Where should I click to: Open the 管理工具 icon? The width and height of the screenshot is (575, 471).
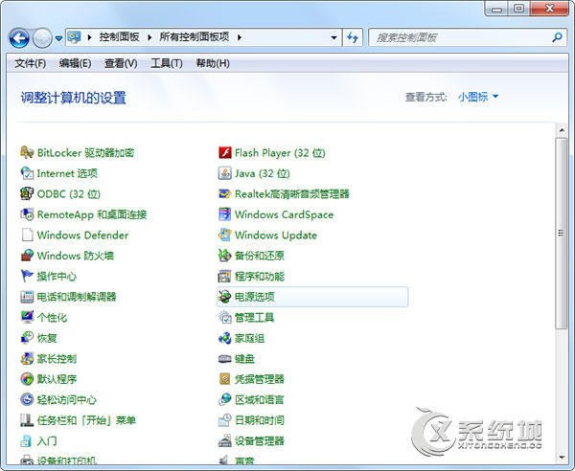click(x=225, y=317)
